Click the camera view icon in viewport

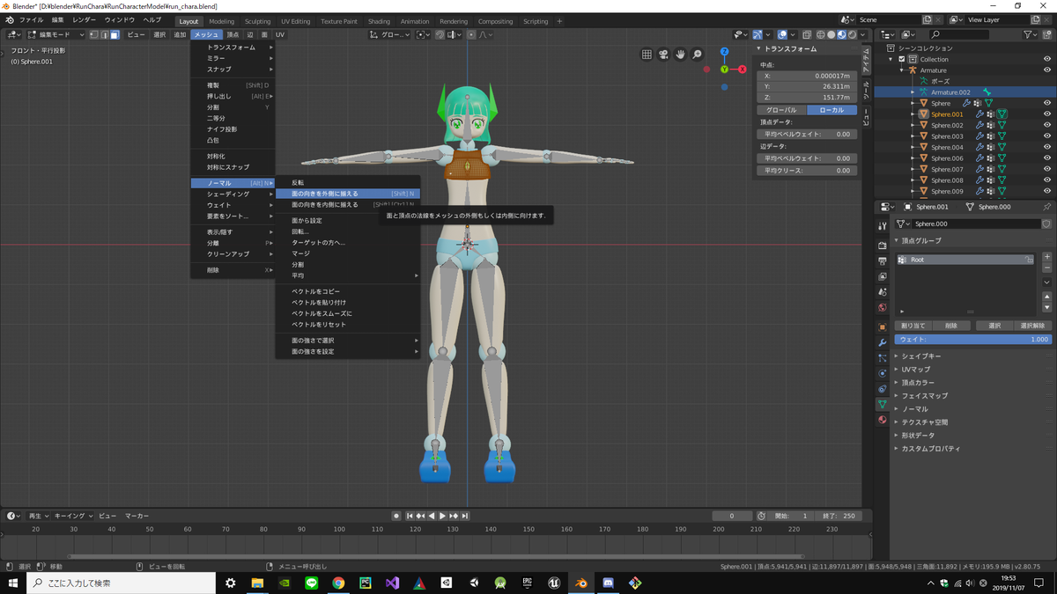[x=663, y=55]
